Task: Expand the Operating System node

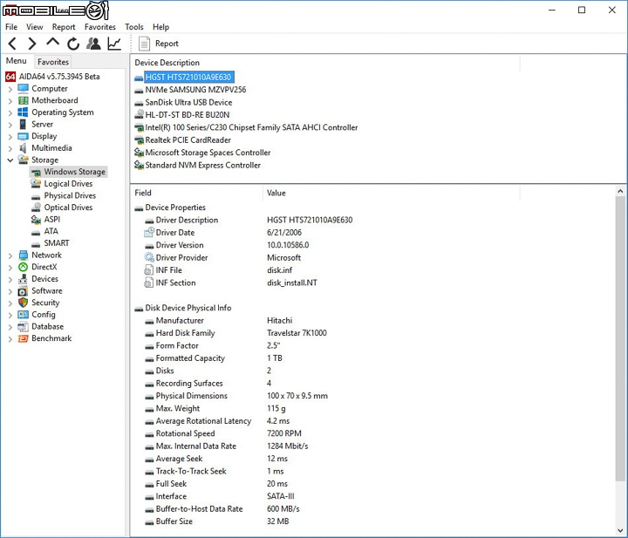Action: click(10, 112)
